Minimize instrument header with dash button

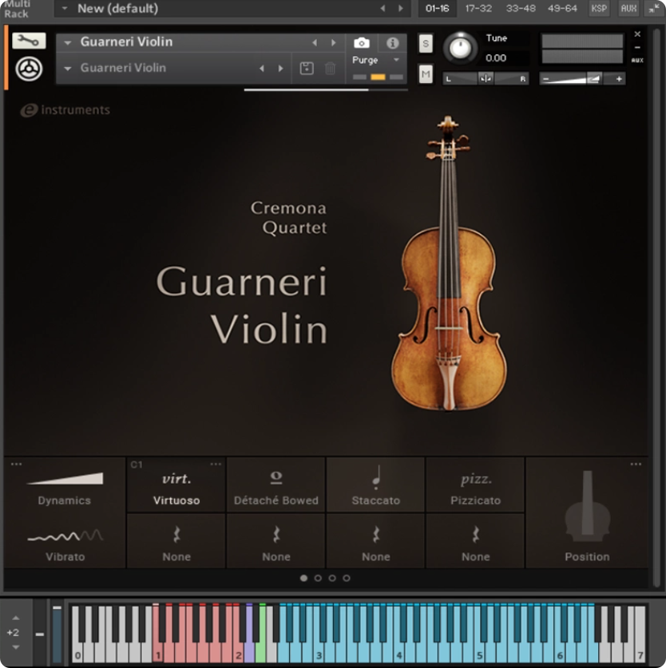click(x=637, y=47)
